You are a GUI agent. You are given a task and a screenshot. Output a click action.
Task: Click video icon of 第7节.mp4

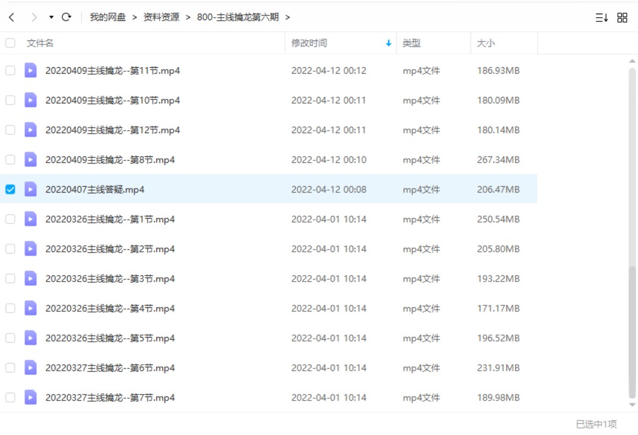click(x=30, y=397)
